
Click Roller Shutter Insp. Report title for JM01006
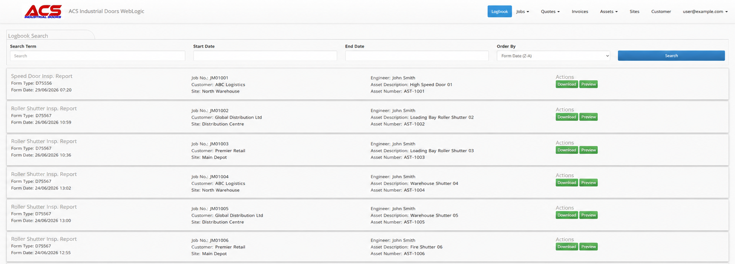(x=44, y=239)
